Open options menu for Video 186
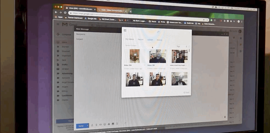This screenshot has height=133, width=270. pyautogui.click(x=145, y=65)
